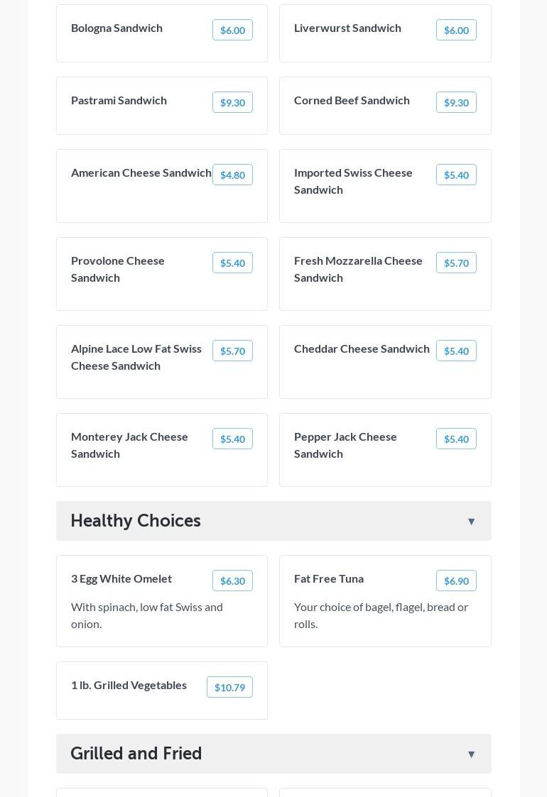The width and height of the screenshot is (547, 797).
Task: Click Cheddar Cheese Sandwich $5.40 price
Action: [x=456, y=351]
